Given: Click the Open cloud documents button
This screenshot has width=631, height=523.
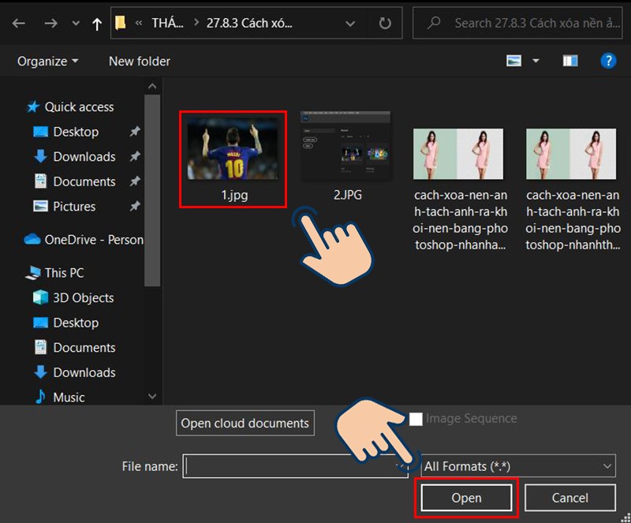Looking at the screenshot, I should pyautogui.click(x=245, y=423).
